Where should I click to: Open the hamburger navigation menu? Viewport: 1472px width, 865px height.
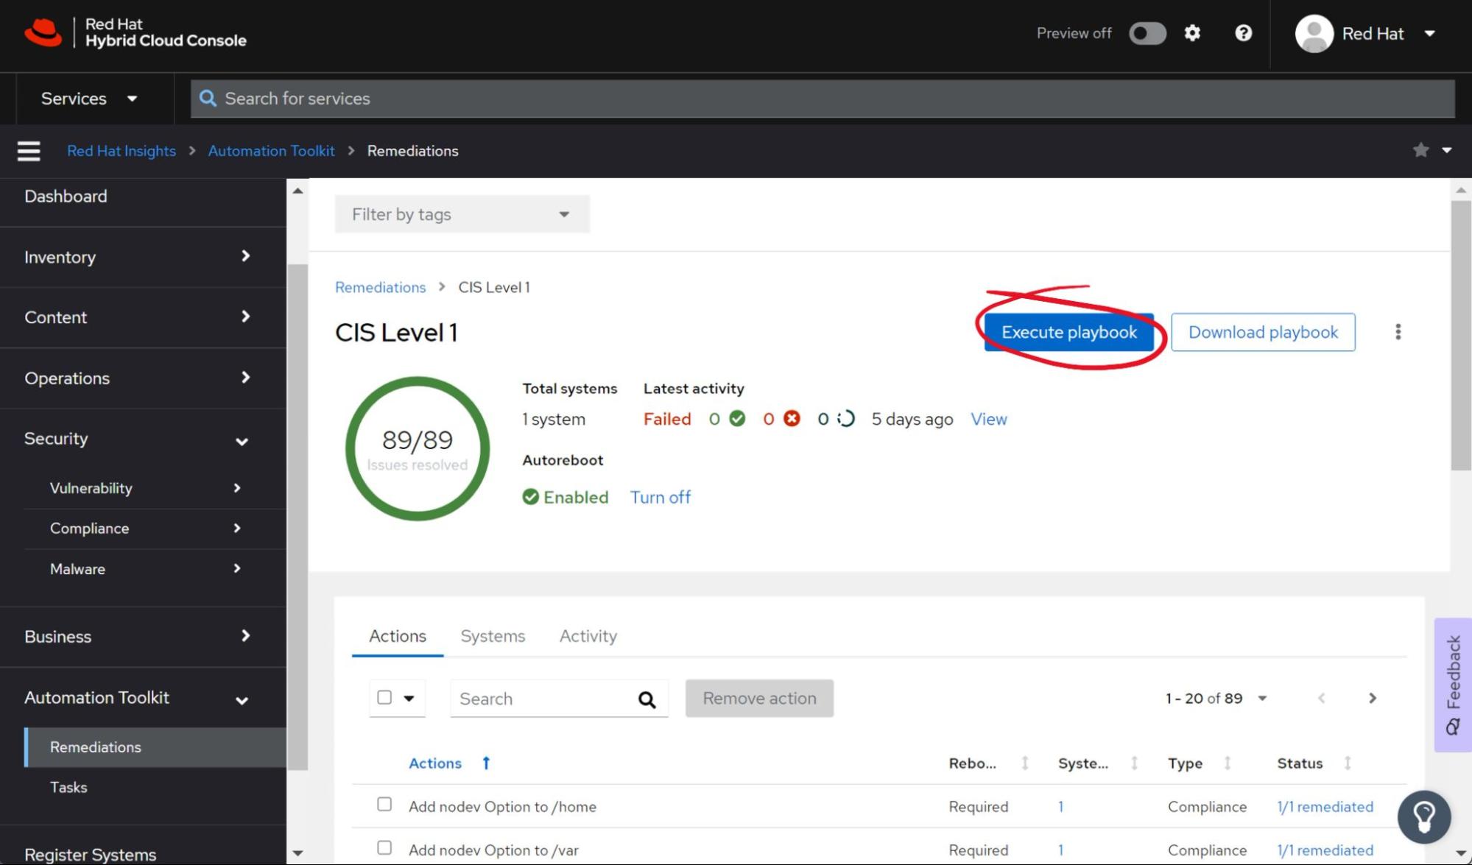coord(29,151)
